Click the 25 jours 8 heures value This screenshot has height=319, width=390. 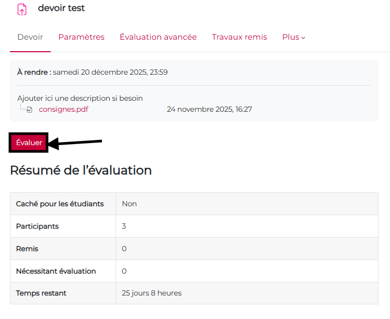pos(152,293)
